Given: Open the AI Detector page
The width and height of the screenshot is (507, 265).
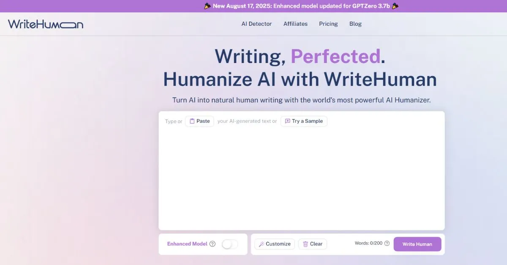Looking at the screenshot, I should click(x=256, y=24).
